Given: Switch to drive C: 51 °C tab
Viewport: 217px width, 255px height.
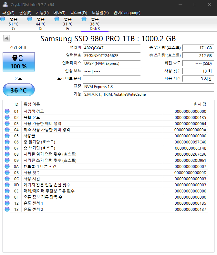Looking at the screenshot, I should [x=14, y=24].
